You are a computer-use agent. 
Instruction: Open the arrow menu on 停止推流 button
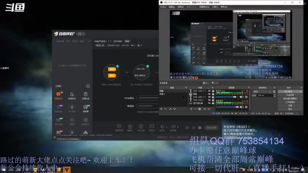pos(301,91)
